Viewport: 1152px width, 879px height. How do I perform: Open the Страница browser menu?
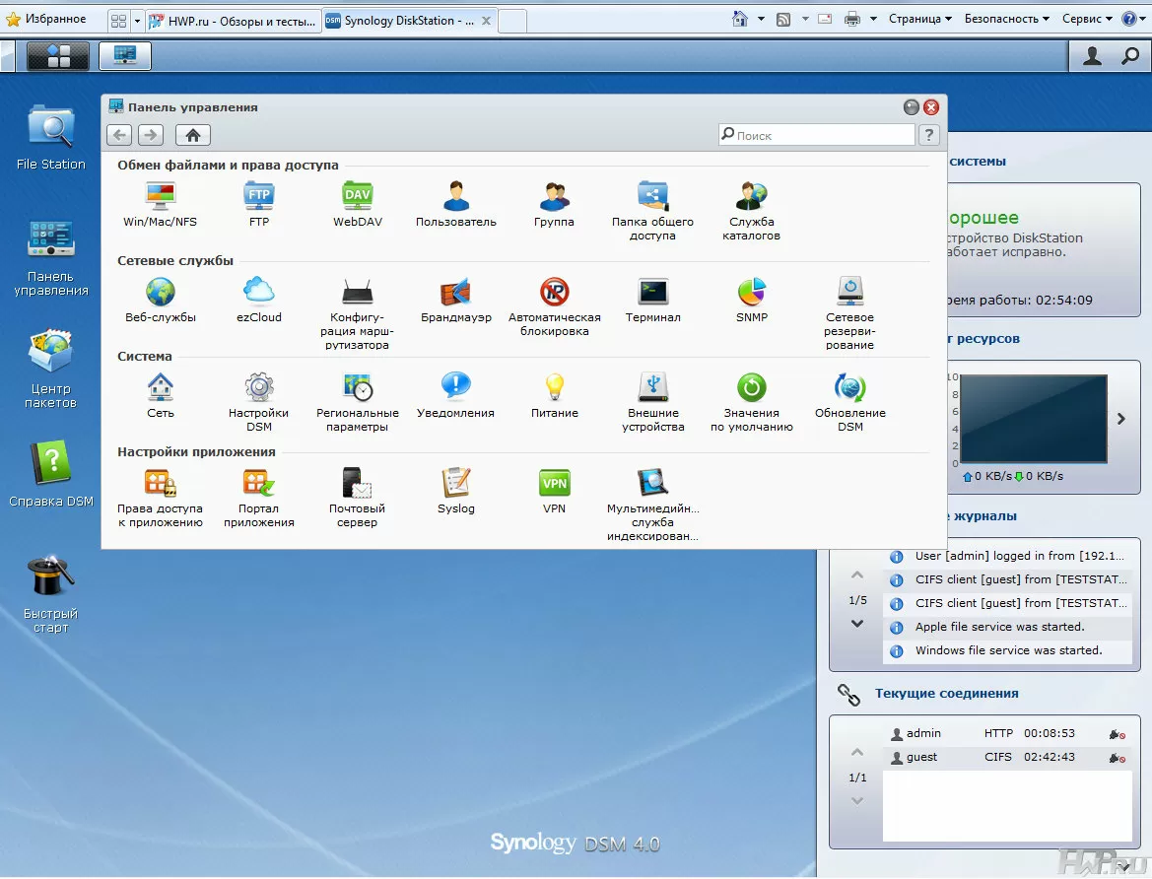919,19
